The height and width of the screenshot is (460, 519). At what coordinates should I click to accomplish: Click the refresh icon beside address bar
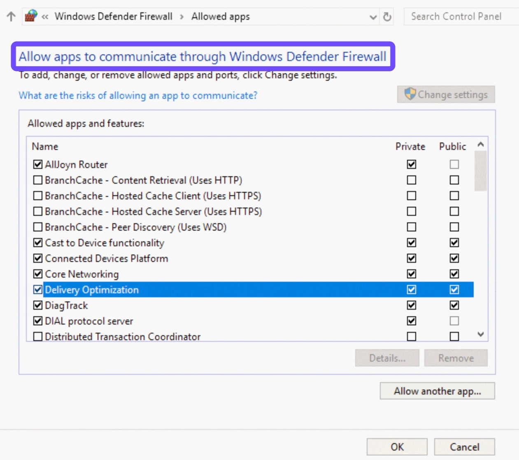point(387,17)
